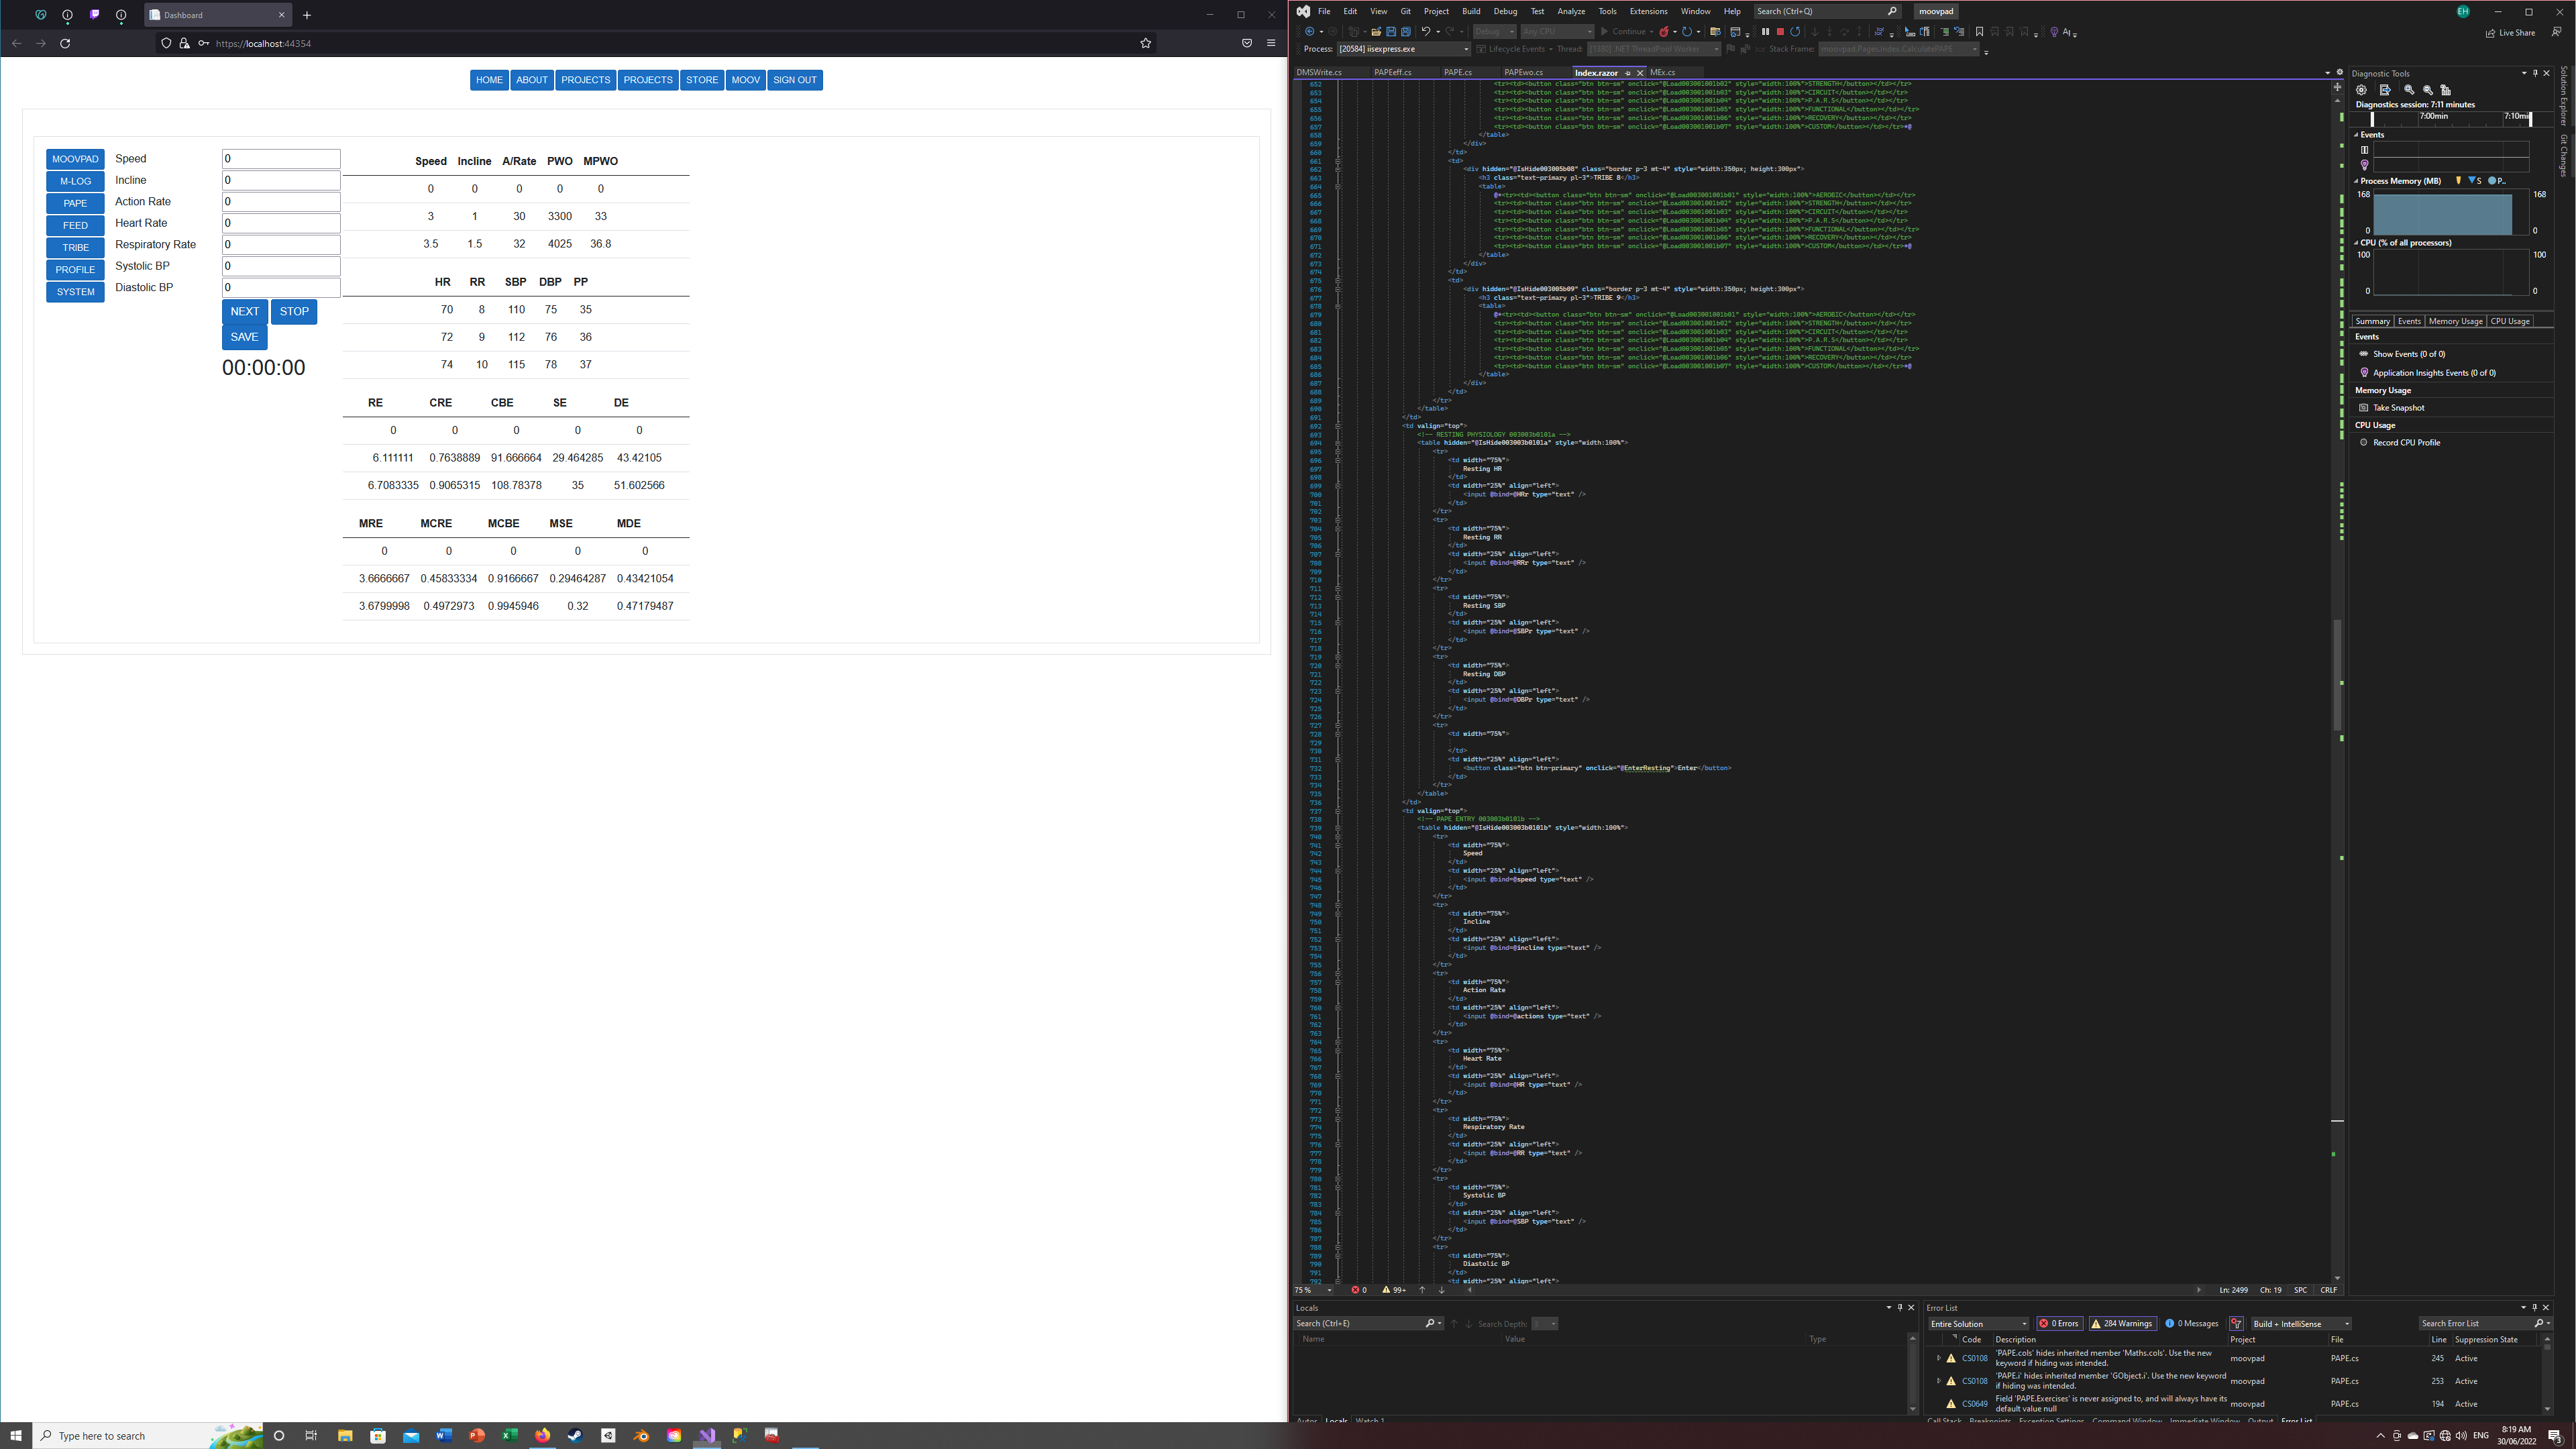This screenshot has height=1449, width=2576.
Task: Restart the debug session icon
Action: (x=1795, y=31)
